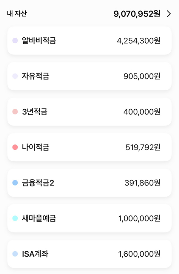Click the cyan dot beside 새마을예금

(x=15, y=218)
